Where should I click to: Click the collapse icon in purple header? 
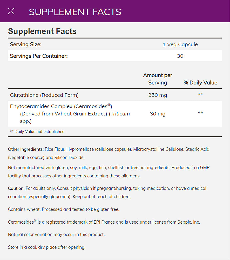(11, 11)
